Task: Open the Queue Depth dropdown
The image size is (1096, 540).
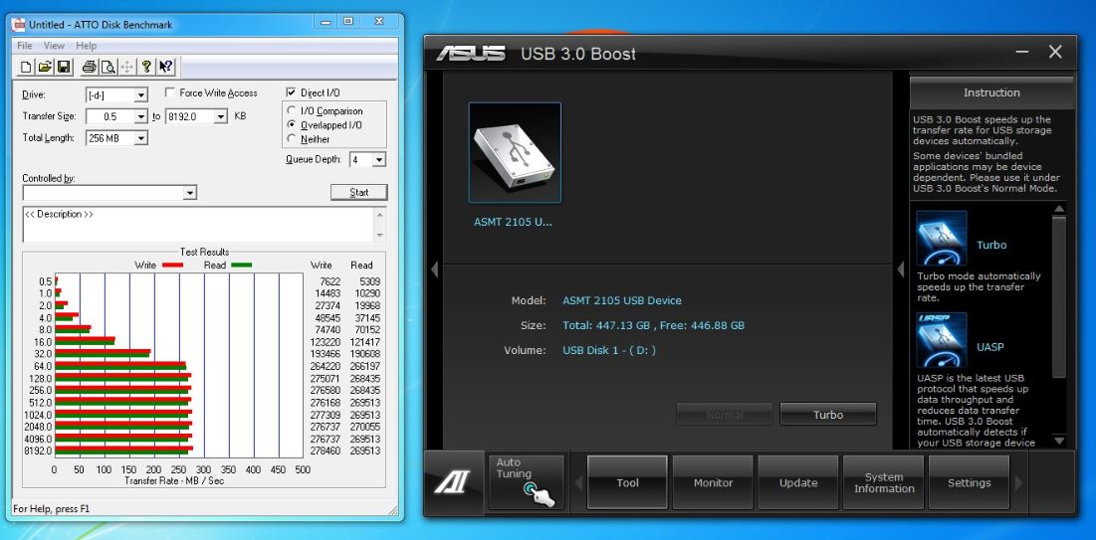Action: 379,159
